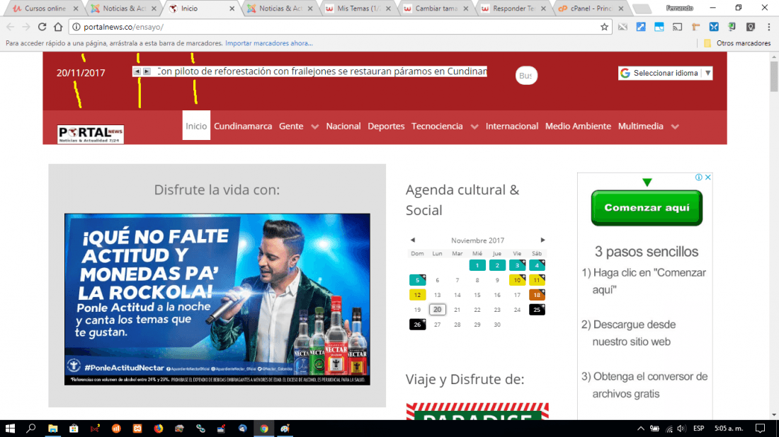The height and width of the screenshot is (437, 779).
Task: Open File Explorer from the taskbar
Action: click(x=52, y=428)
